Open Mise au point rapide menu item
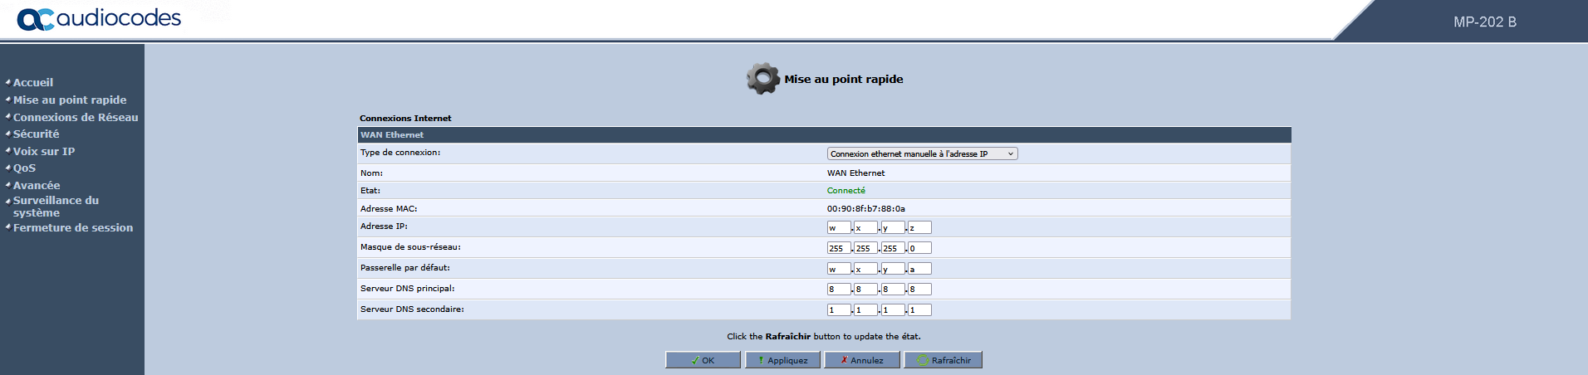 [x=70, y=100]
